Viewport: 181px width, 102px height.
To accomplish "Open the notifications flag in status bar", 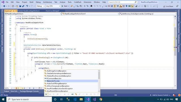I will coord(174,95).
